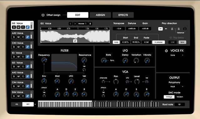Screen dimensions: 200x119
Task: Click the copy icon on G2 Voice
Action: coord(23,27)
